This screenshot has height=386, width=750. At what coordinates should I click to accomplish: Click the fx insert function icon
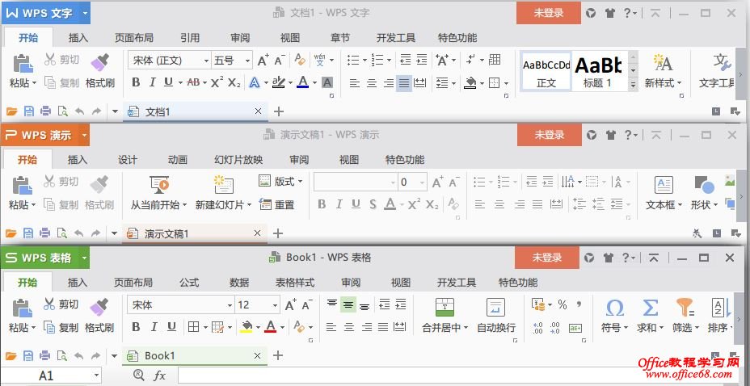159,376
